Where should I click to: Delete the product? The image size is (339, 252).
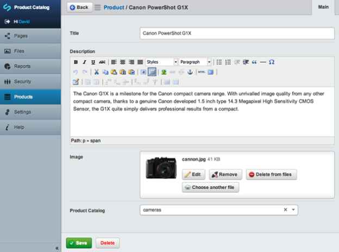pos(108,243)
